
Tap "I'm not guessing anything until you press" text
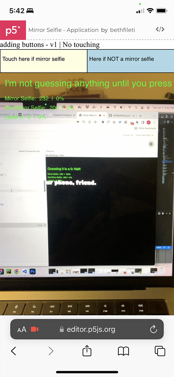point(88,84)
